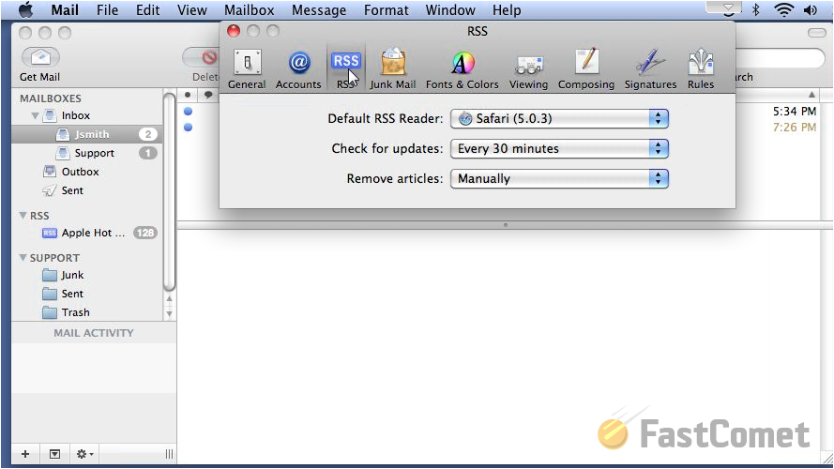This screenshot has height=469, width=834.
Task: Click the MAIL ACTIVITY header
Action: coord(94,333)
